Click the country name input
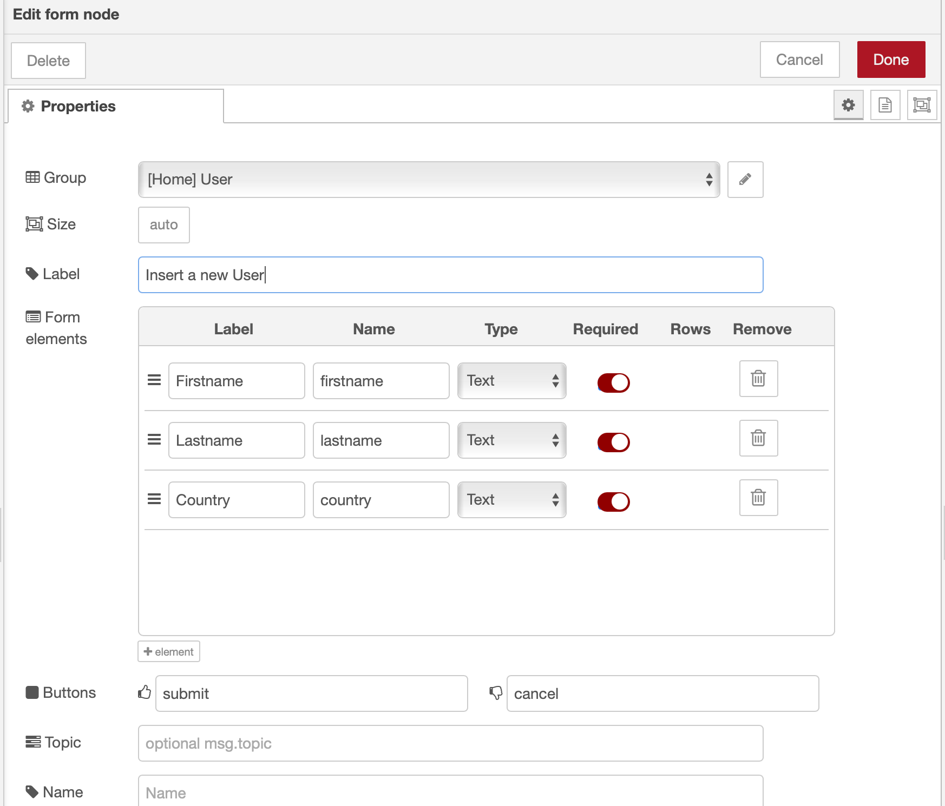Image resolution: width=945 pixels, height=806 pixels. pyautogui.click(x=381, y=500)
